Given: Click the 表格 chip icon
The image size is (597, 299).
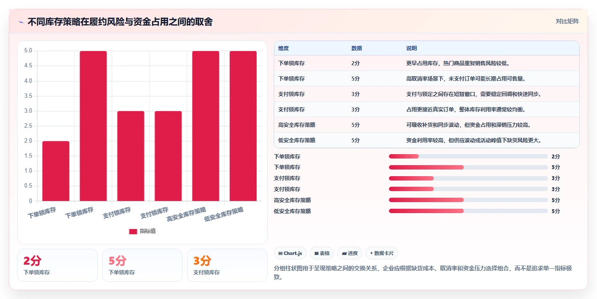Looking at the screenshot, I should 316,253.
